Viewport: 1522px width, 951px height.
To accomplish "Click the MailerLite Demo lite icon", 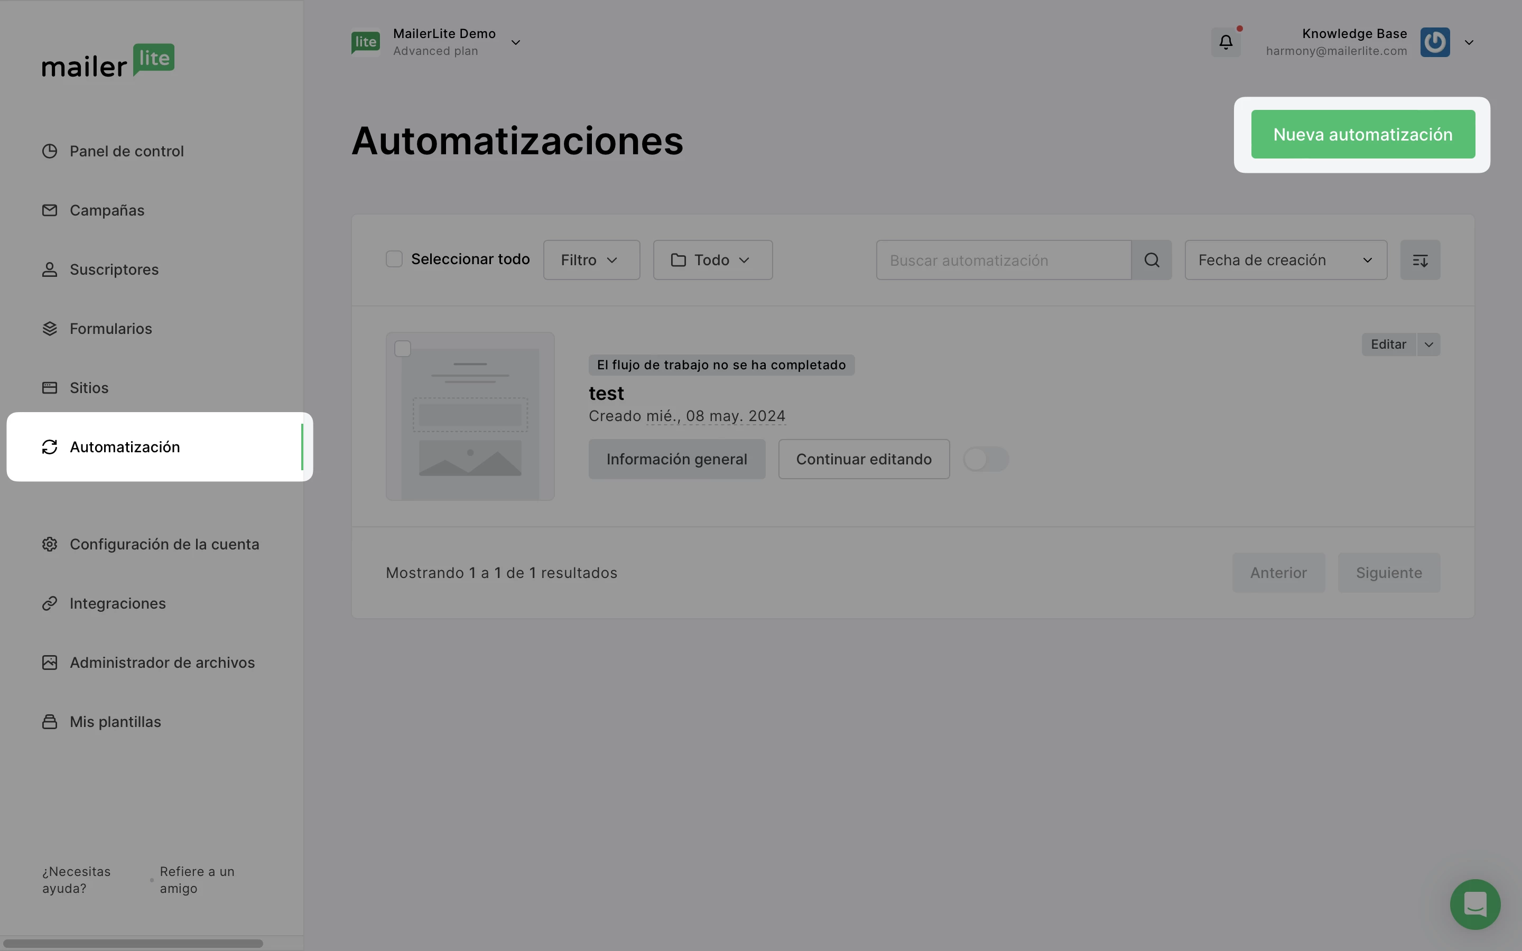I will 365,42.
